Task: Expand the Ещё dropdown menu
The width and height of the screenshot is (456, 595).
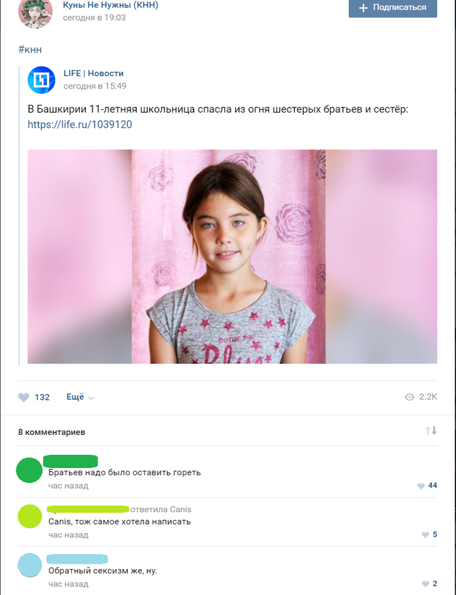Action: tap(79, 397)
